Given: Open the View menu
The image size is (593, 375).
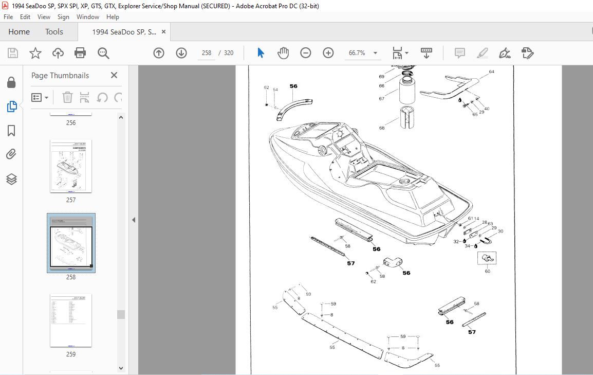Looking at the screenshot, I should pos(44,16).
